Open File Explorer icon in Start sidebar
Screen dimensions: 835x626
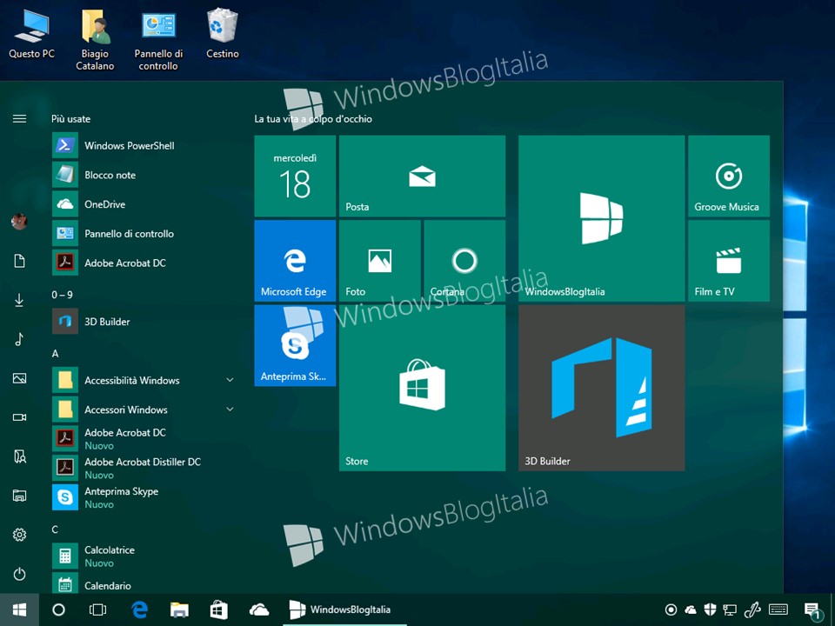[x=19, y=496]
